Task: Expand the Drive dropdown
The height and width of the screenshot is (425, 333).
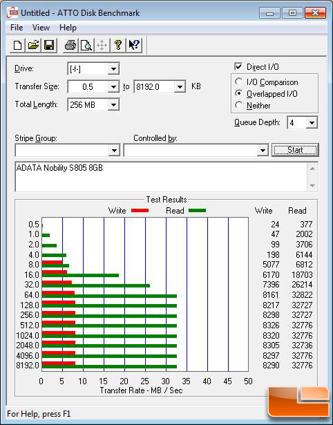Action: point(113,68)
